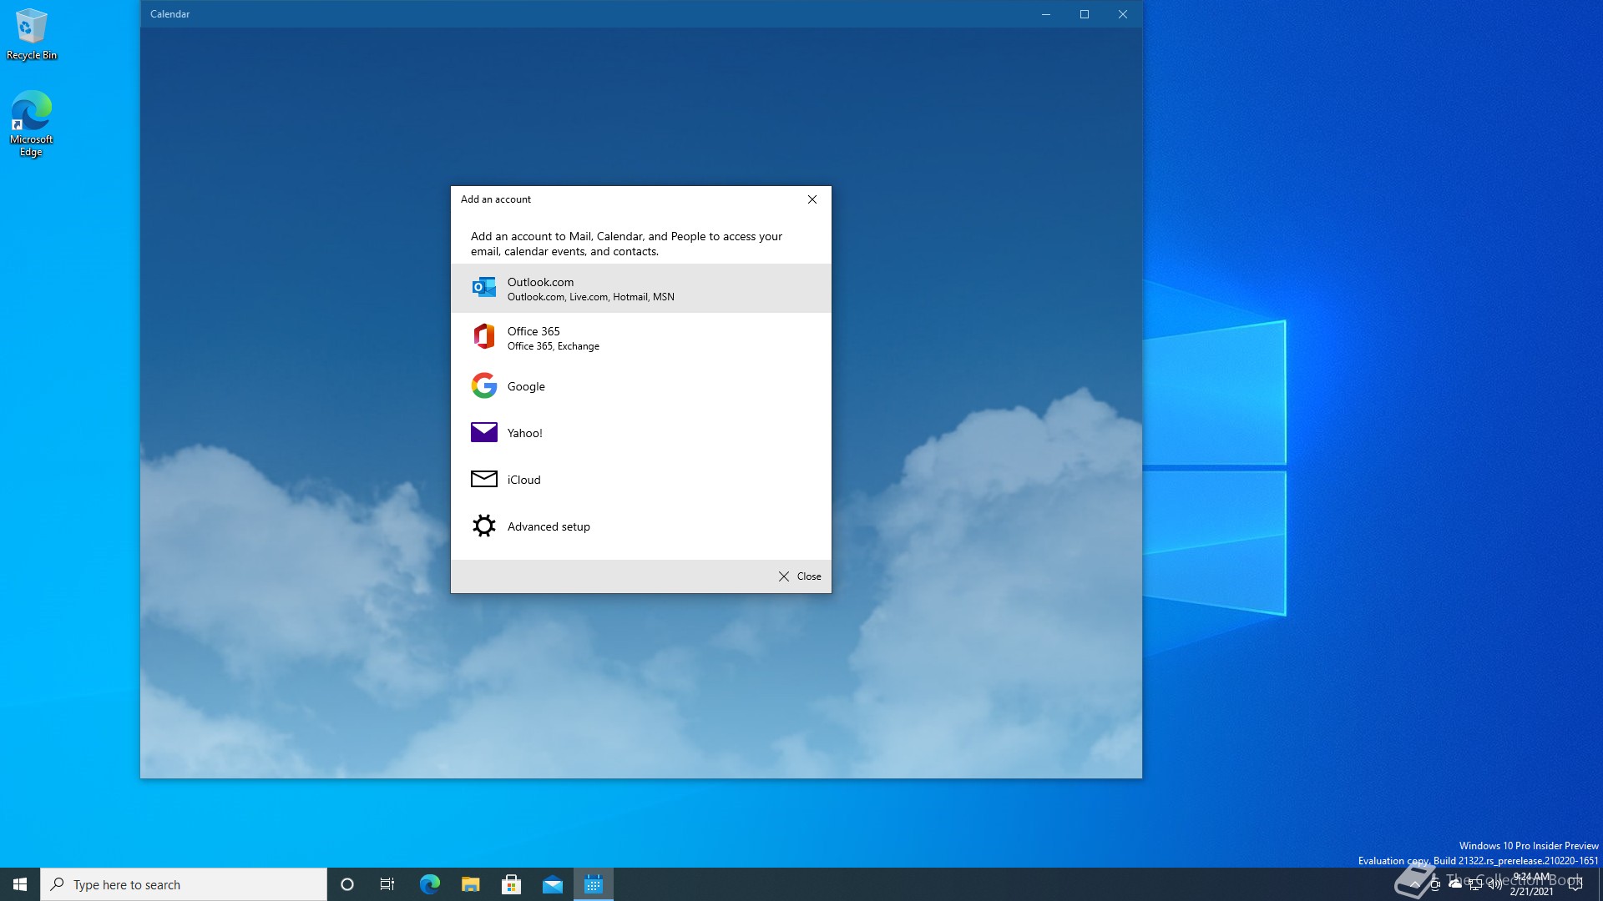Image resolution: width=1603 pixels, height=901 pixels.
Task: Minimize the Calendar window
Action: click(x=1045, y=14)
